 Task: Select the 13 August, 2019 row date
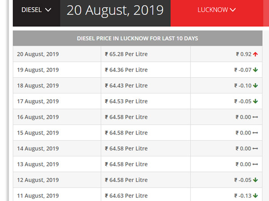pos(38,164)
